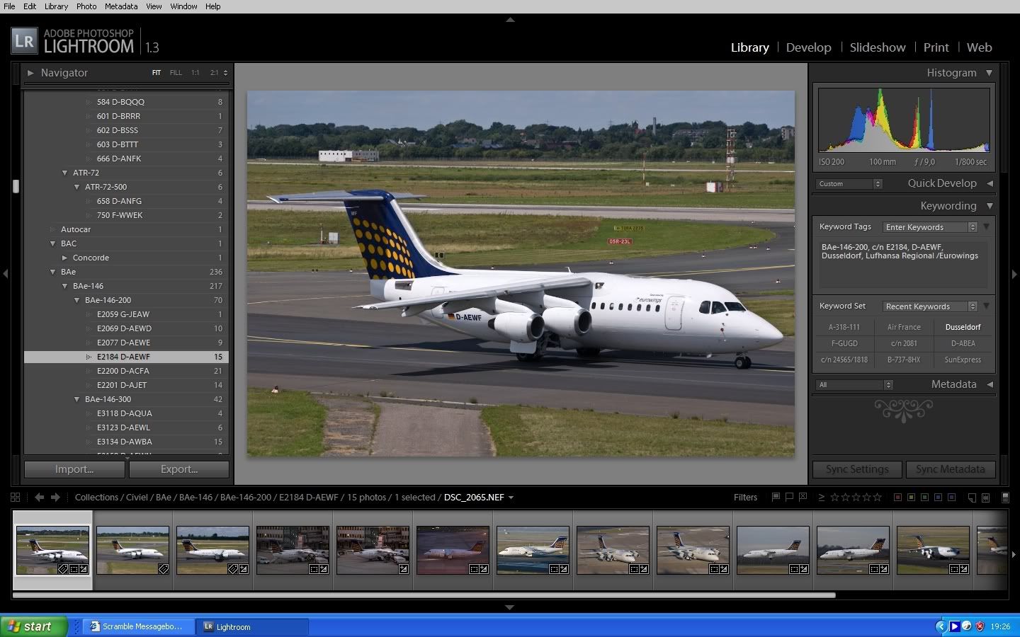The width and height of the screenshot is (1020, 637).
Task: Click the keyword badge on second filmstrip thumbnail
Action: click(x=163, y=569)
